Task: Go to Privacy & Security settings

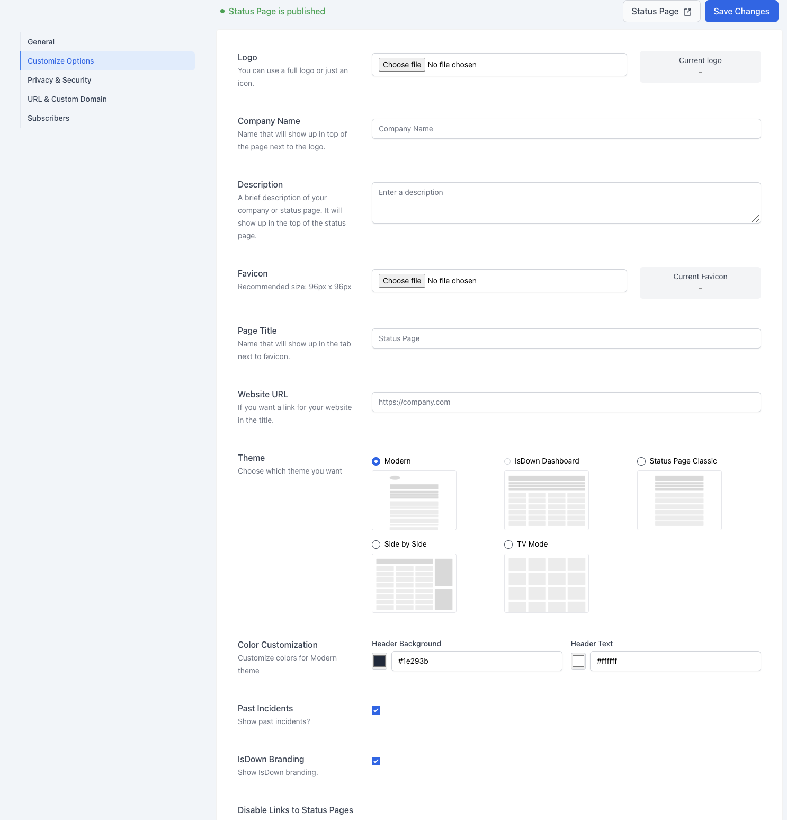Action: click(x=59, y=80)
